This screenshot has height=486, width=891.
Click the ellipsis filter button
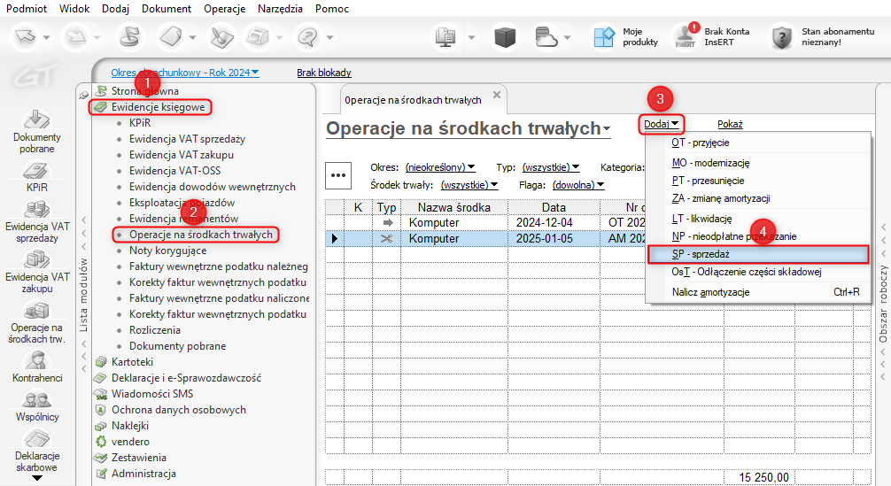click(x=338, y=175)
